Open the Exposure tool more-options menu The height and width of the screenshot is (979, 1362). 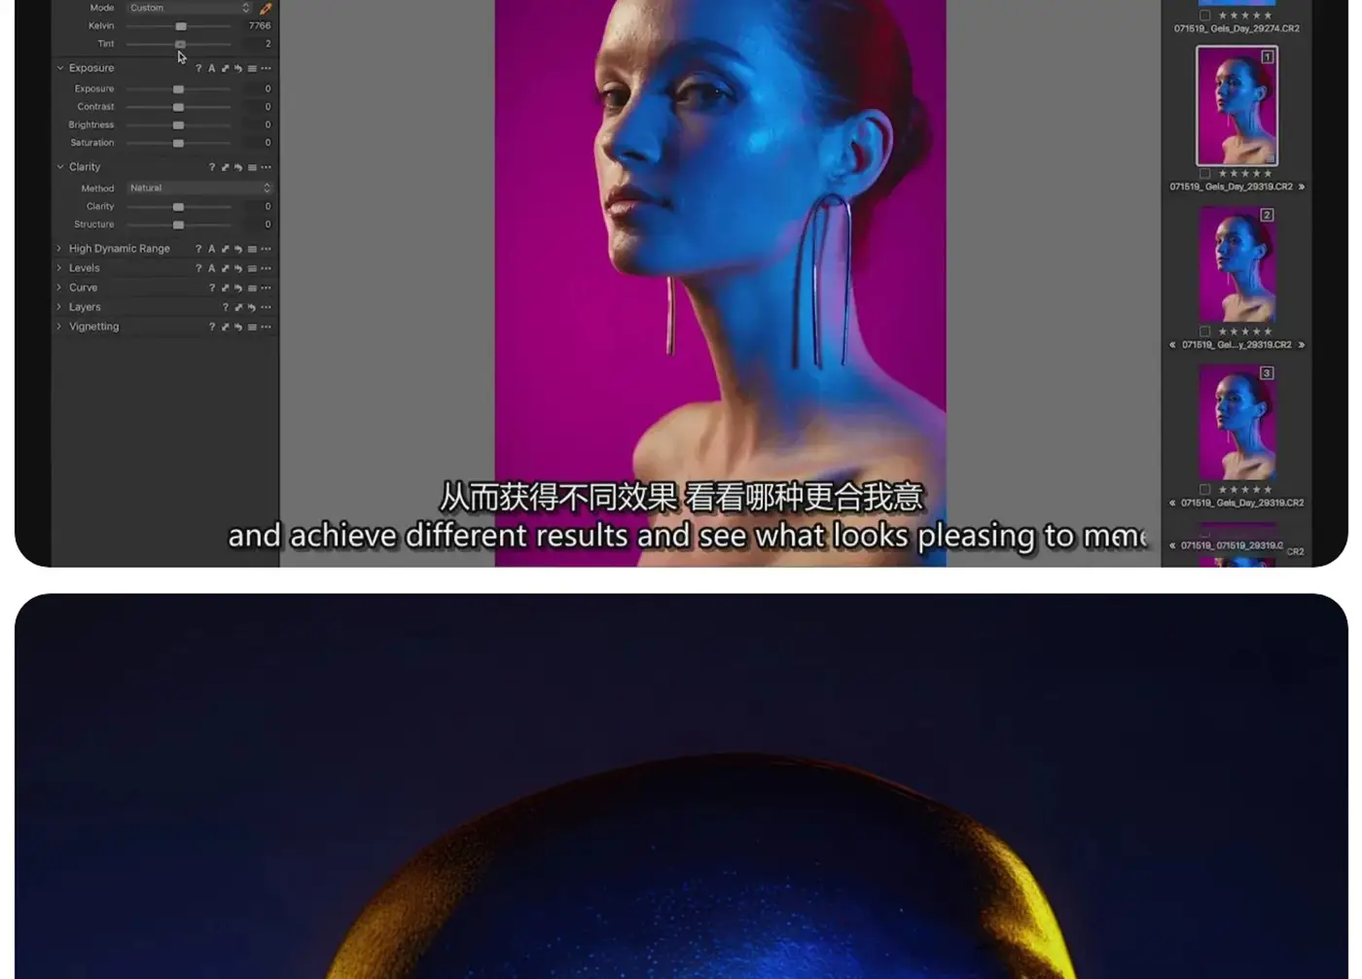[266, 69]
